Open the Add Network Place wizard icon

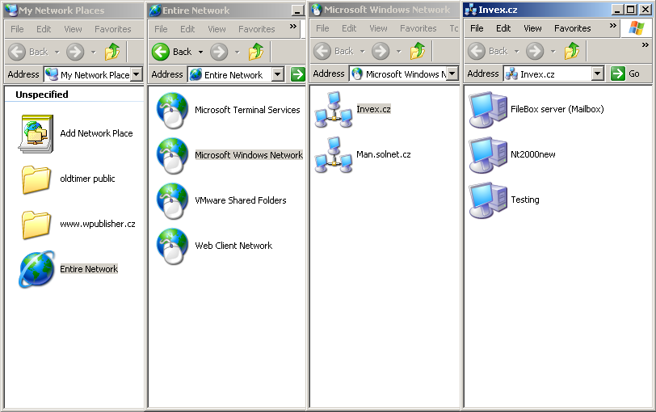(x=36, y=133)
